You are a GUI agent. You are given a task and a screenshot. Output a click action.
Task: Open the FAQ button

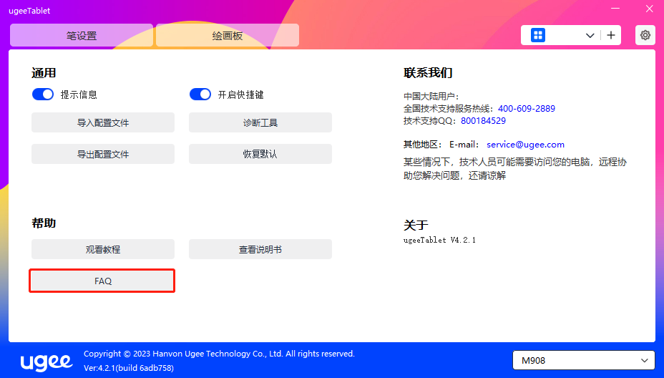102,281
